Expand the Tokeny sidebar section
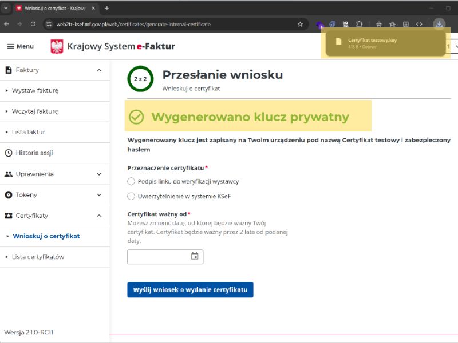 point(99,195)
